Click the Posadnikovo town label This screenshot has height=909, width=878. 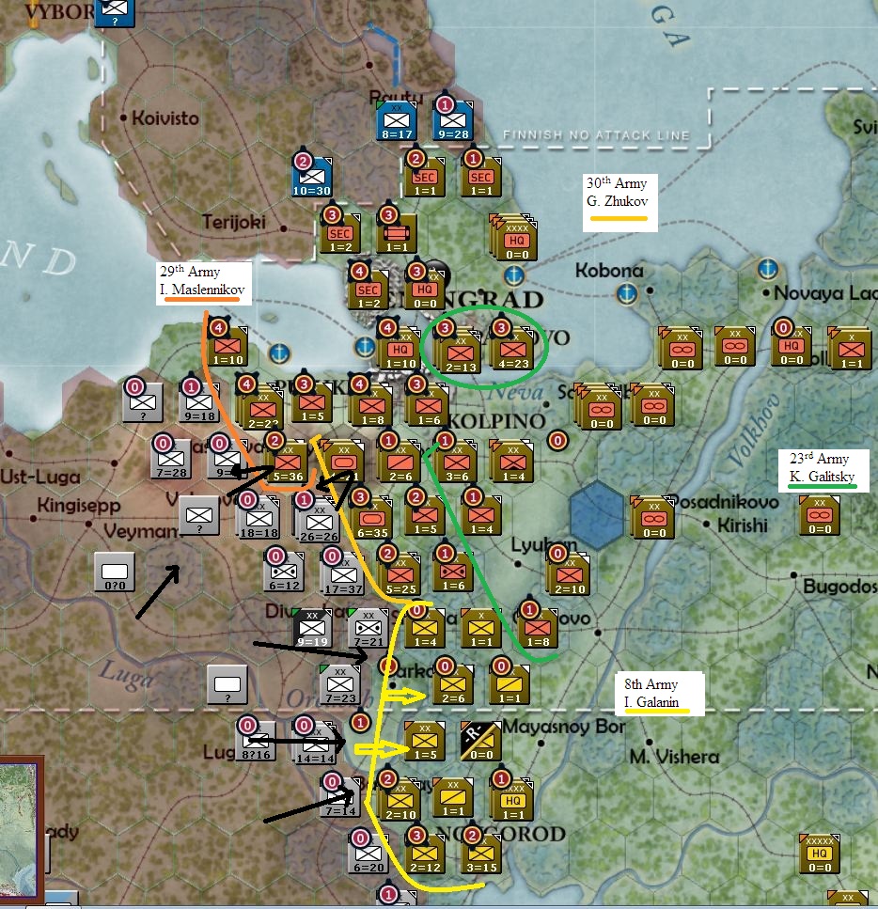pyautogui.click(x=724, y=501)
